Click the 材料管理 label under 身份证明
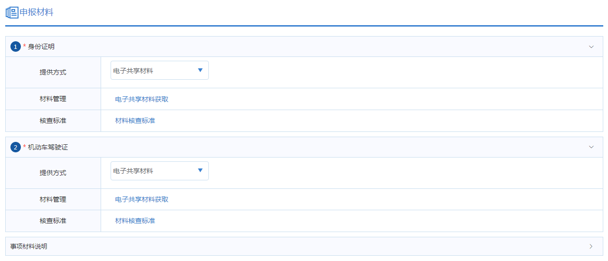The width and height of the screenshot is (608, 261). point(53,99)
